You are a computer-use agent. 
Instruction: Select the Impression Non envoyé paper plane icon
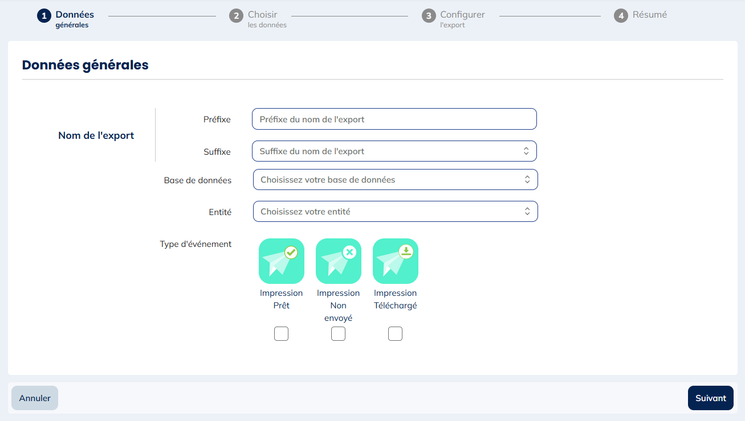[x=339, y=261]
